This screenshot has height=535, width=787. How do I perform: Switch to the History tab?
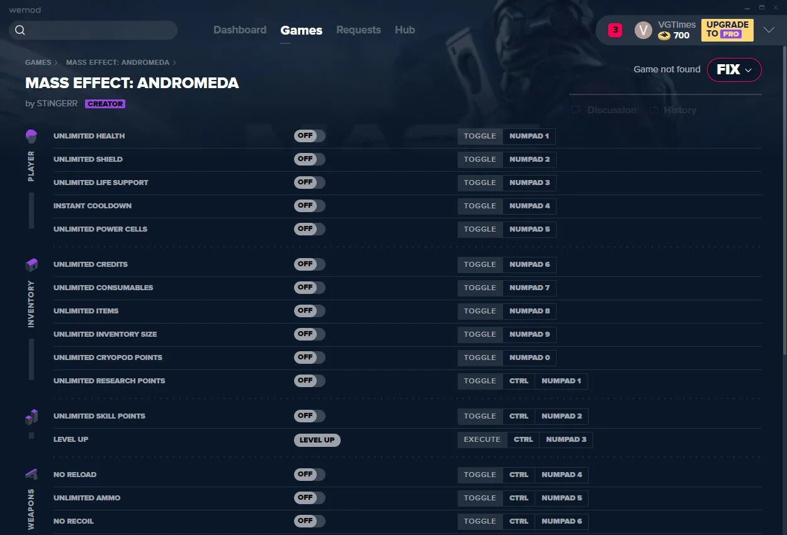tap(680, 110)
